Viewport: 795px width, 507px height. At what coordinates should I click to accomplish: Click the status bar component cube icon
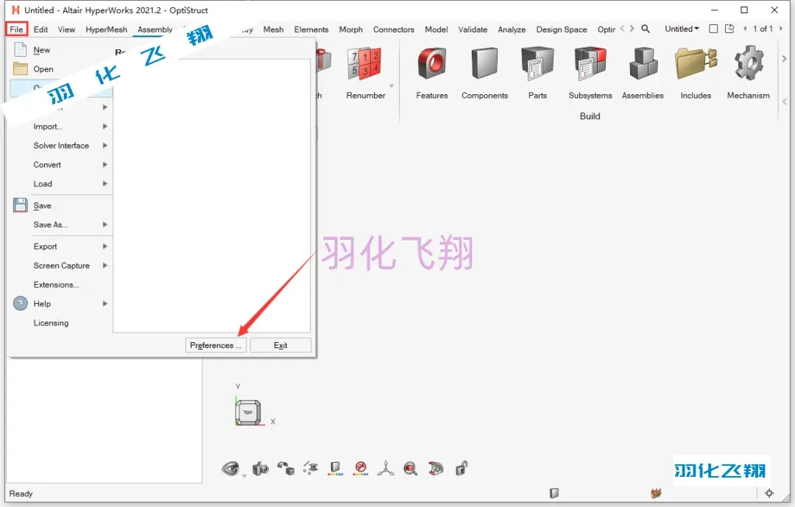click(x=554, y=493)
